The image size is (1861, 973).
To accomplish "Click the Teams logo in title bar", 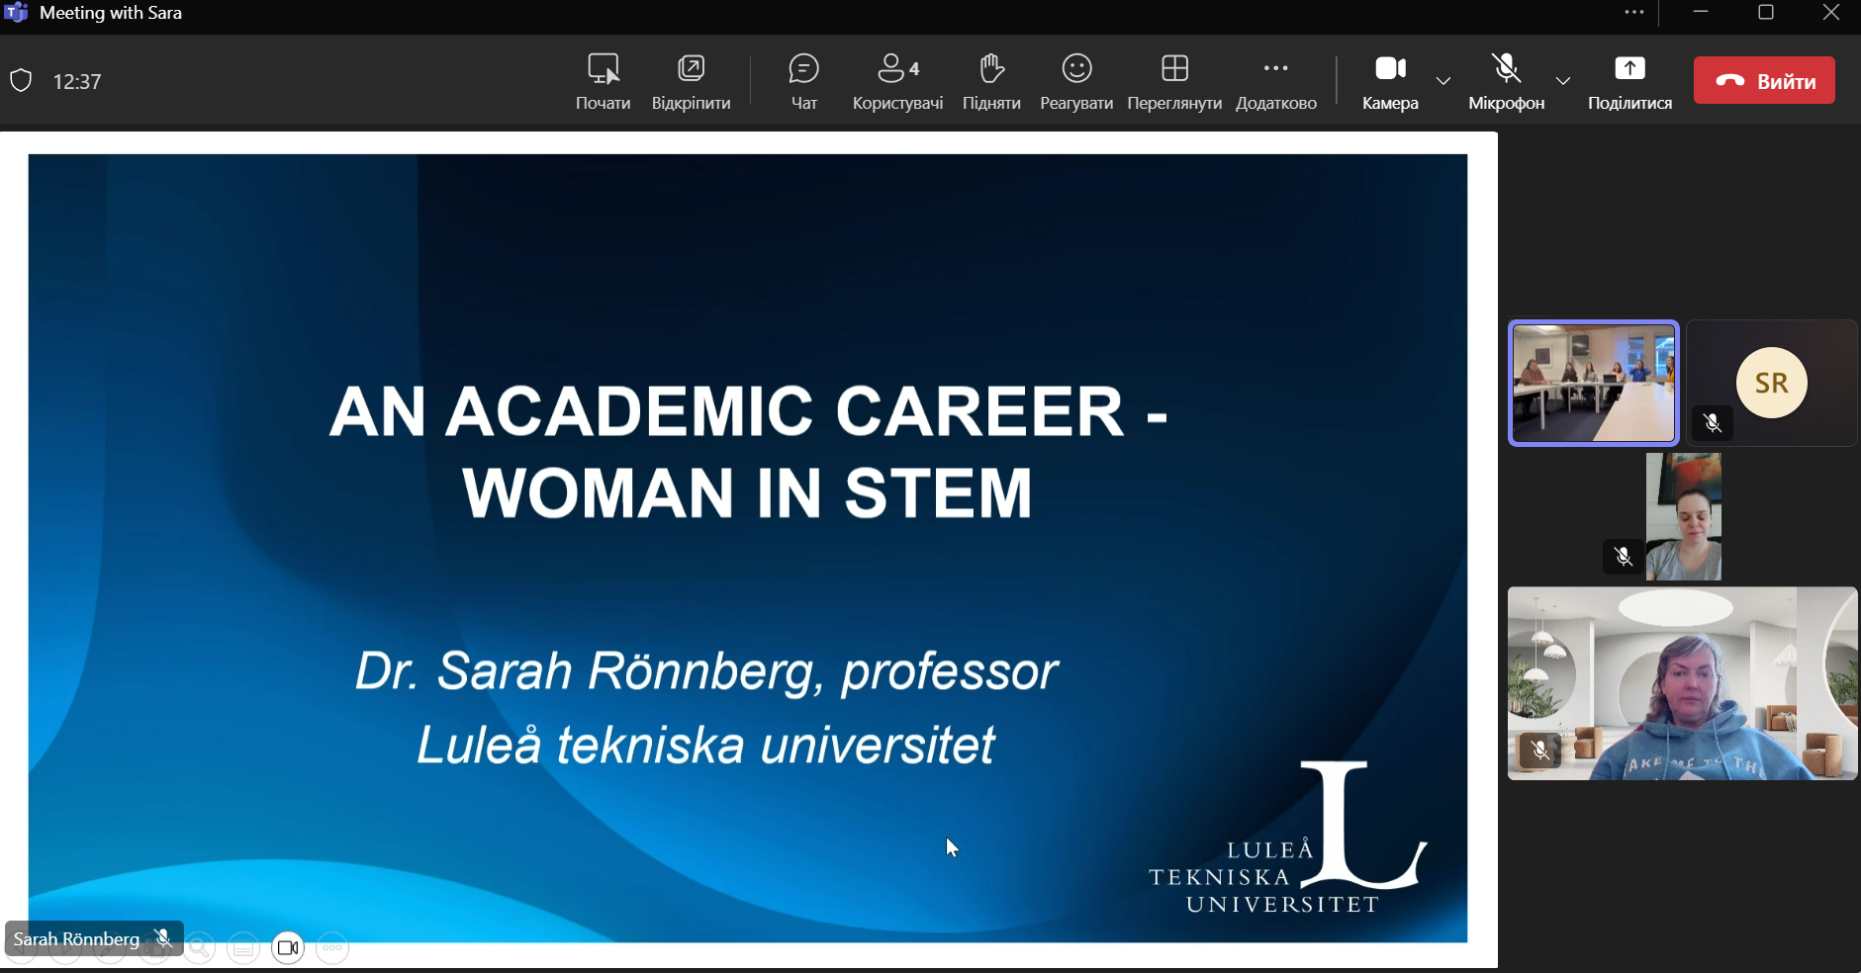I will click(16, 13).
